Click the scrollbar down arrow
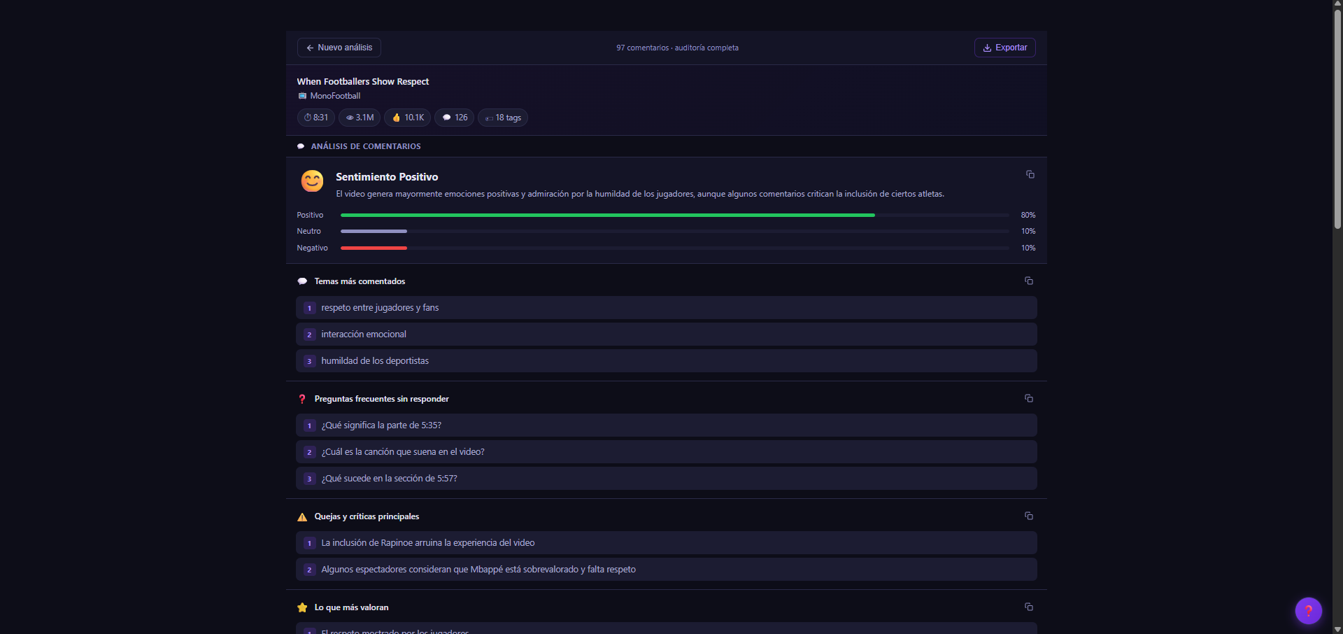Image resolution: width=1343 pixels, height=634 pixels. coord(1337,629)
